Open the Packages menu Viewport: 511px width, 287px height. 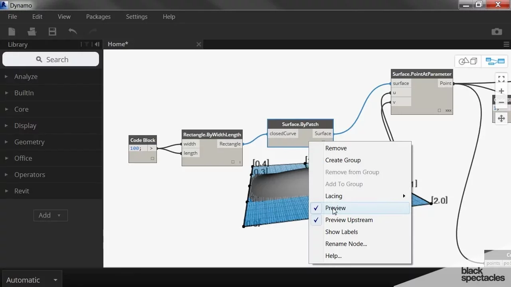[x=98, y=17]
